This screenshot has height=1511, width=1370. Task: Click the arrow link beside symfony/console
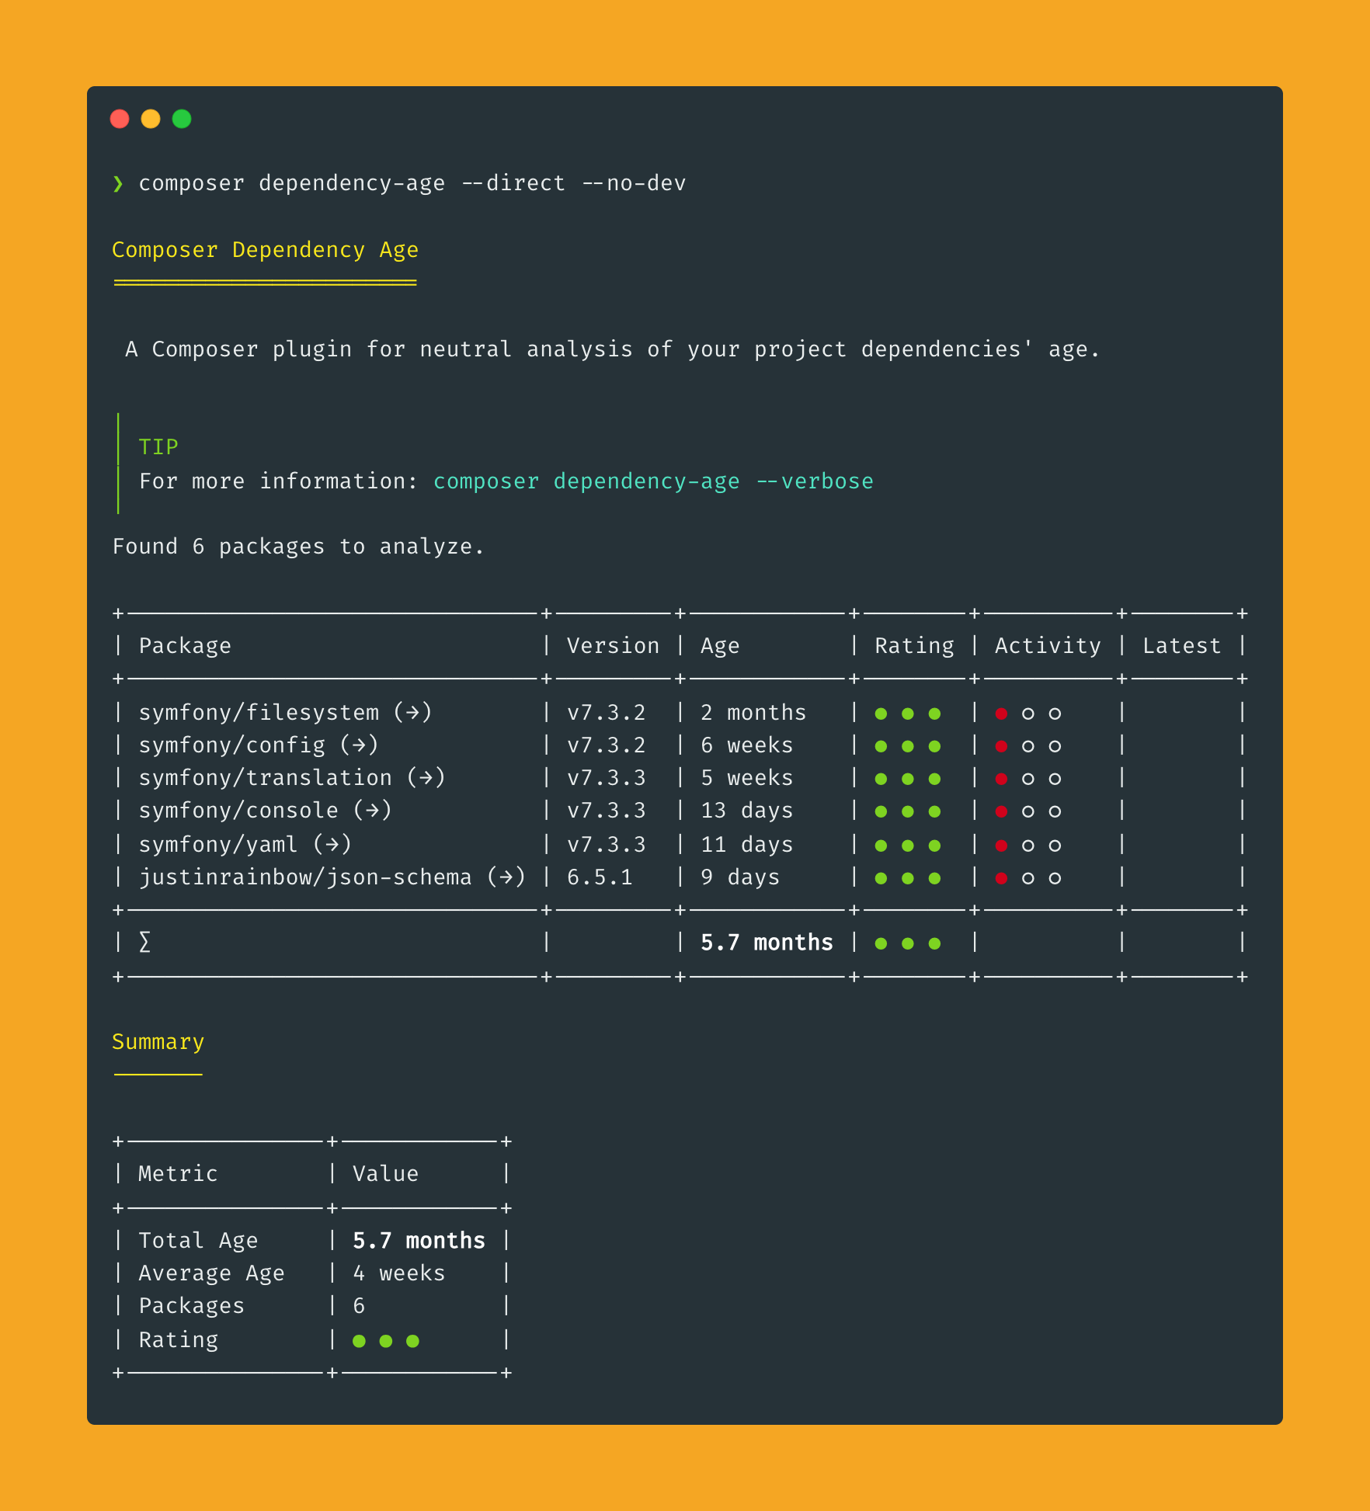(372, 810)
